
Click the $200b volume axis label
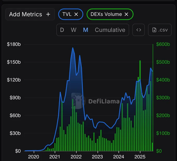point(163,115)
